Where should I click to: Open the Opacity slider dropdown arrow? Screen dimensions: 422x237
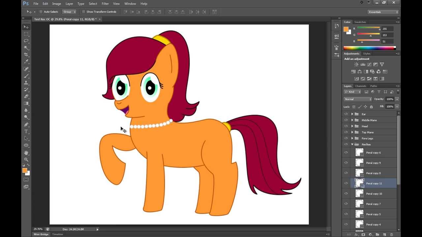397,99
